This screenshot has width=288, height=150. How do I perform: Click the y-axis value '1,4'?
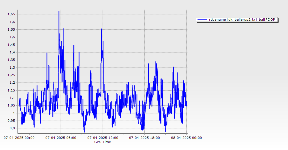pos(12,52)
